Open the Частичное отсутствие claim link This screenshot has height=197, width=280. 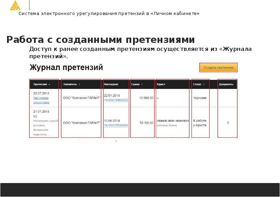pos(41,100)
